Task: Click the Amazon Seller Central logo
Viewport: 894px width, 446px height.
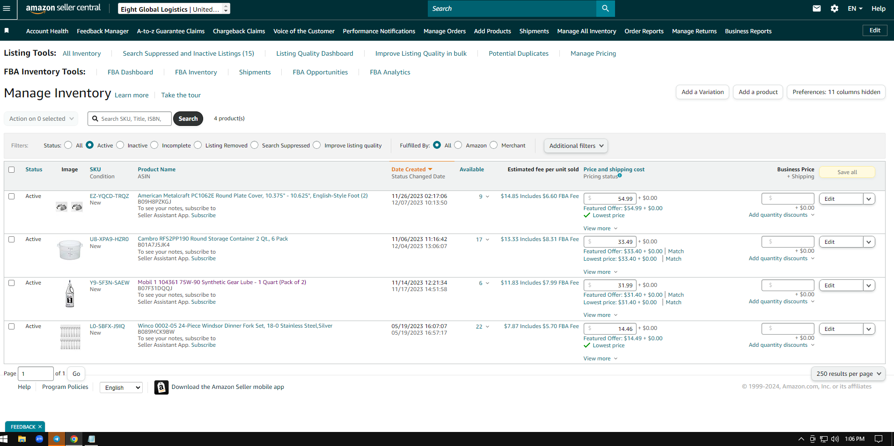Action: pyautogui.click(x=63, y=8)
